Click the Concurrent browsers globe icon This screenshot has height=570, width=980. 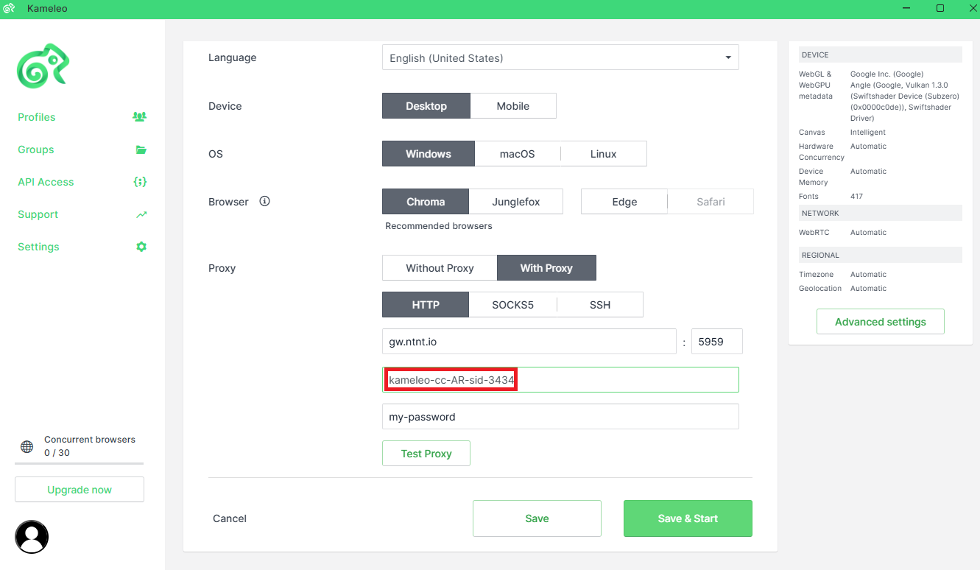[x=27, y=446]
